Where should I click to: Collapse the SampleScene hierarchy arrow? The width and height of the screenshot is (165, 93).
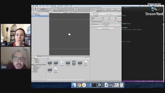click(x=32, y=14)
